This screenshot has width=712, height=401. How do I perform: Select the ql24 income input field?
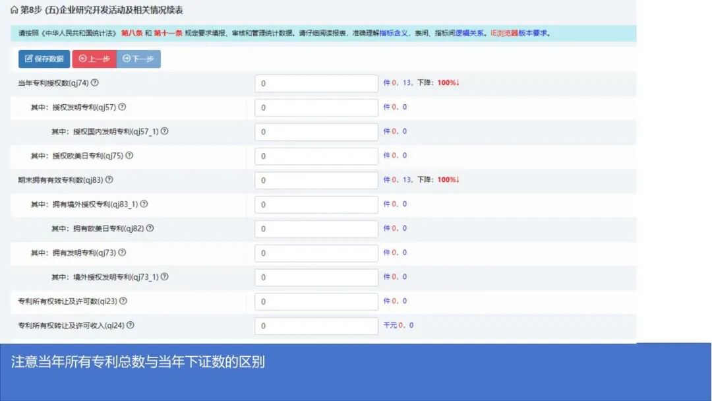tap(316, 325)
